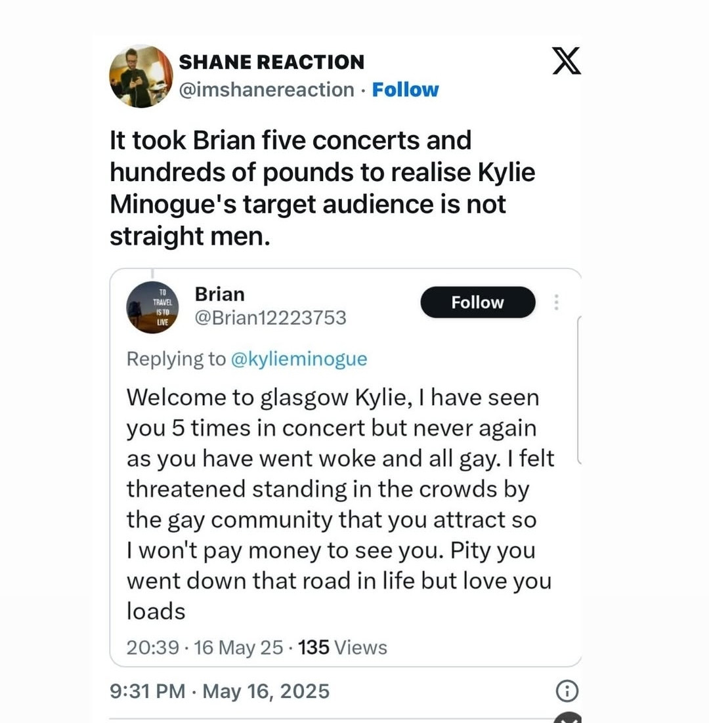This screenshot has width=709, height=723.
Task: Click the 'Replying to' label in quoted tweet
Action: click(x=176, y=359)
